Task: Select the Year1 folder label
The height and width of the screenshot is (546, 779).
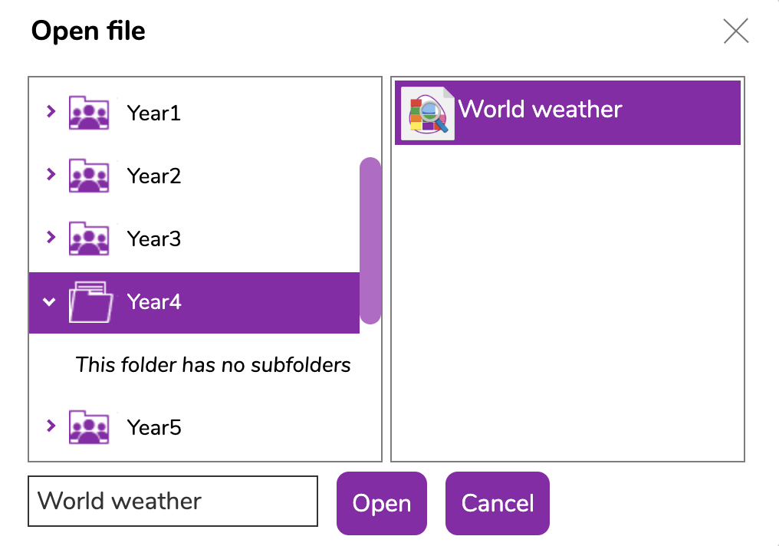Action: tap(154, 113)
